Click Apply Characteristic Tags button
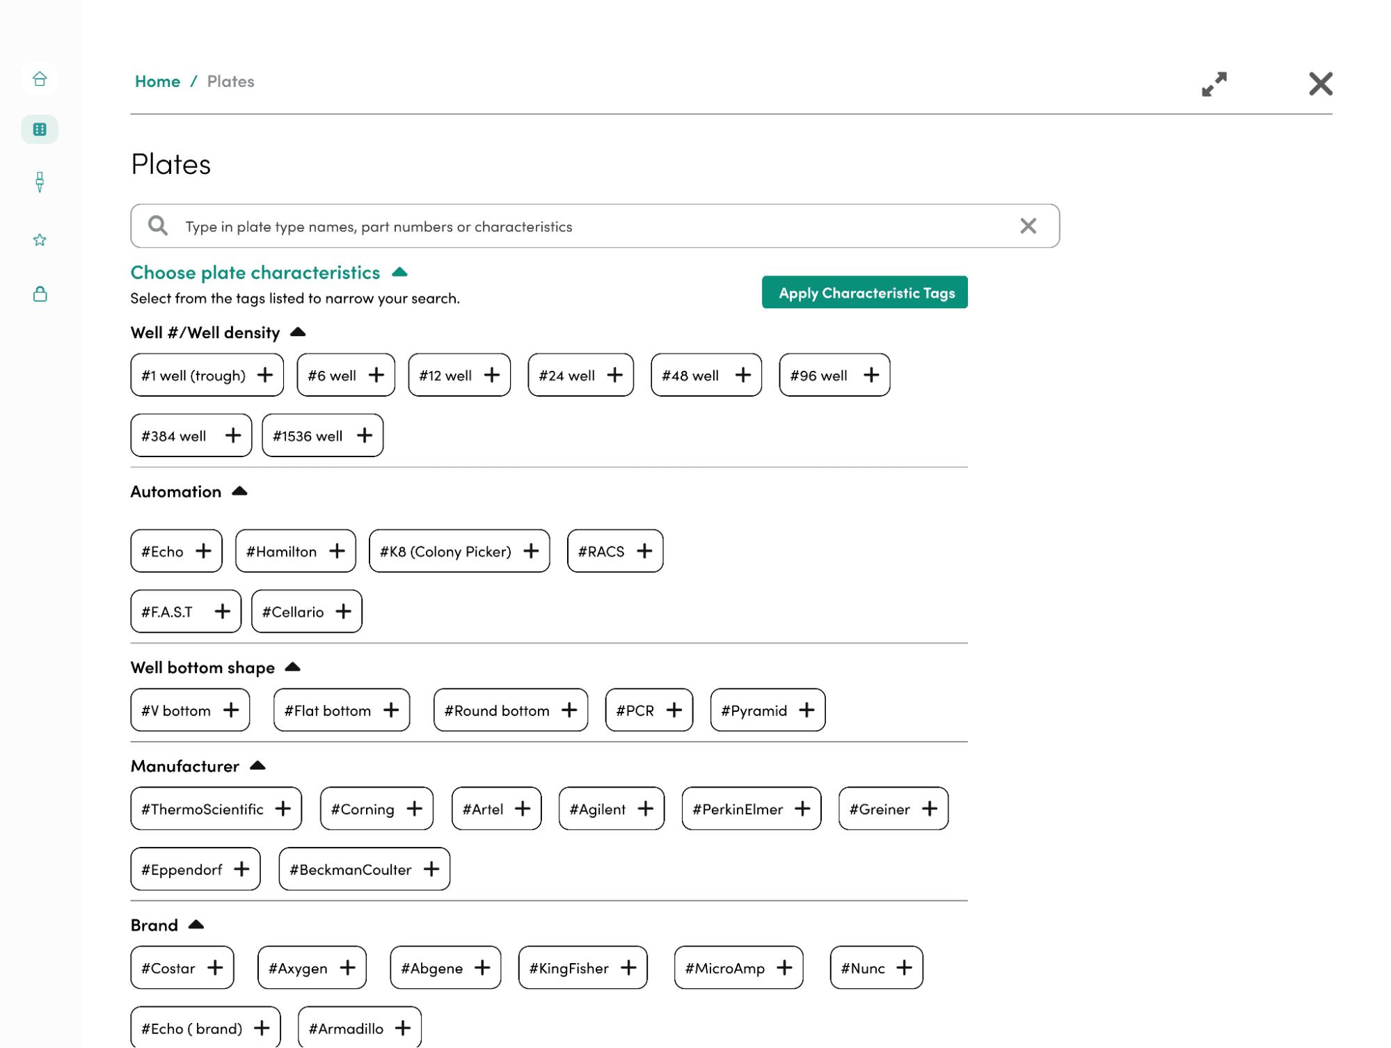 coord(864,292)
